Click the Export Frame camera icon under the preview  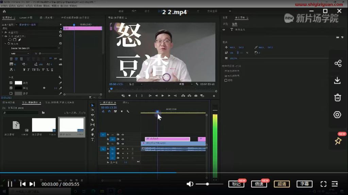tap(196, 96)
